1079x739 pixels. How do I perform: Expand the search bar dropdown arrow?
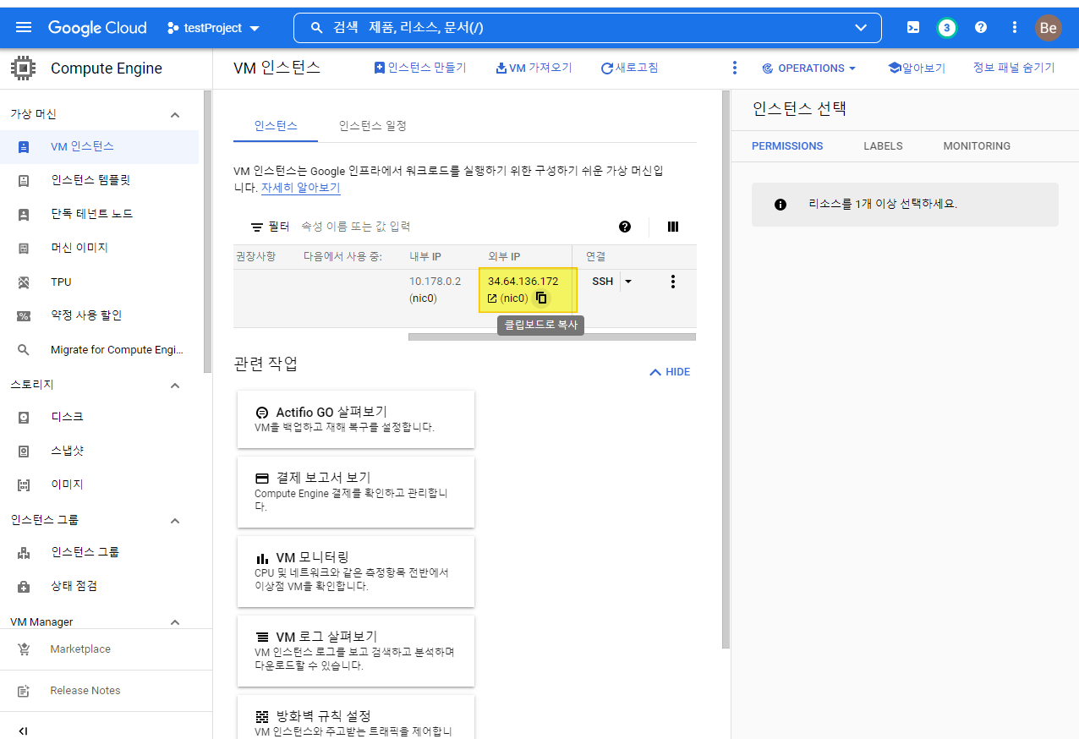[861, 28]
